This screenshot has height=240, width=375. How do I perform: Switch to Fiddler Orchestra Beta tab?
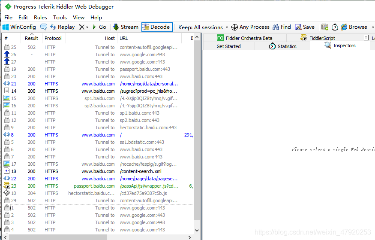[245, 38]
